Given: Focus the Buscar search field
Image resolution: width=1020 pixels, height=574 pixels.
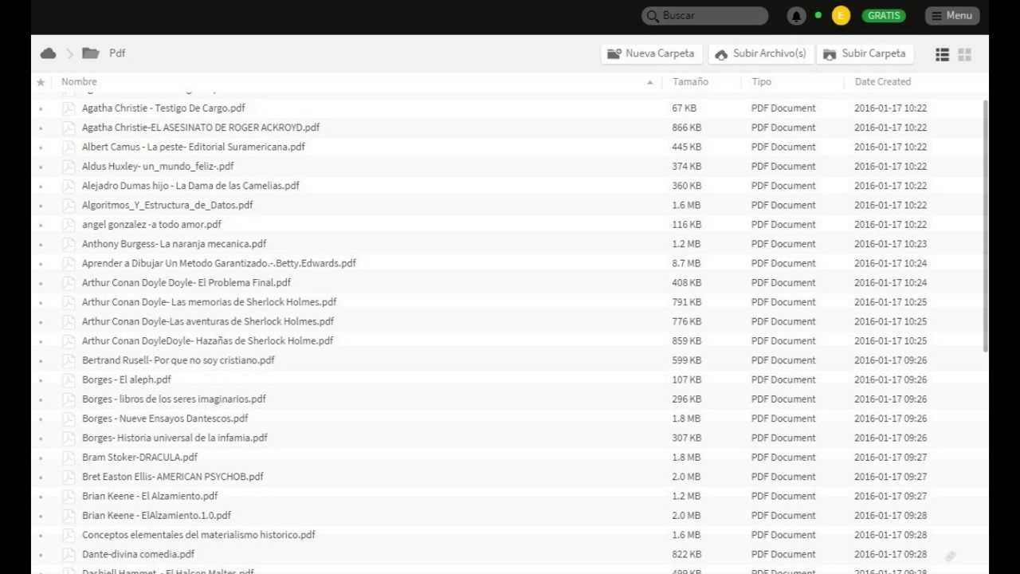Looking at the screenshot, I should (704, 15).
